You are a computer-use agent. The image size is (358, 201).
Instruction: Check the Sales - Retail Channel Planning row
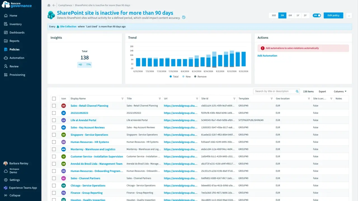[54, 106]
